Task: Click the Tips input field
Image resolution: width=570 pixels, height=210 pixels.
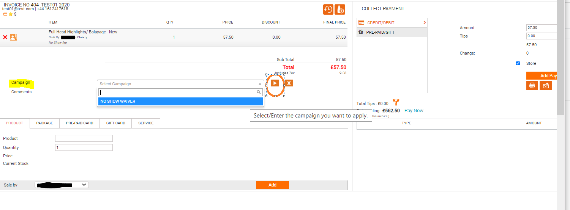Action: tap(542, 36)
